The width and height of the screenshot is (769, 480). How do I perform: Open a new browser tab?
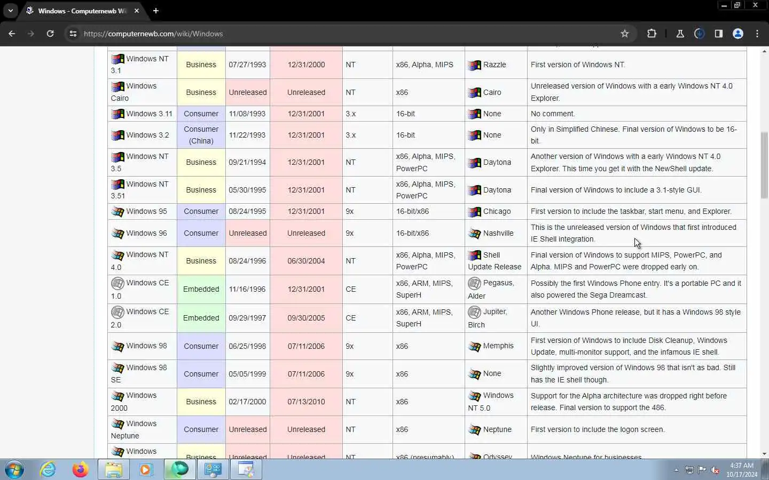tap(155, 11)
